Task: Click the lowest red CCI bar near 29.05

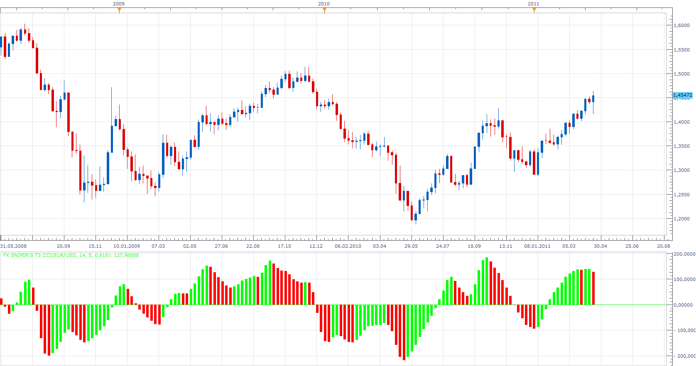Action: pos(404,332)
